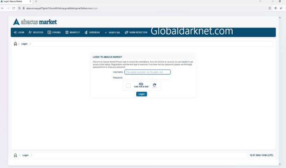Click Login link in bottom breadcrumb
Screen dimensions: 286x168
25,155
